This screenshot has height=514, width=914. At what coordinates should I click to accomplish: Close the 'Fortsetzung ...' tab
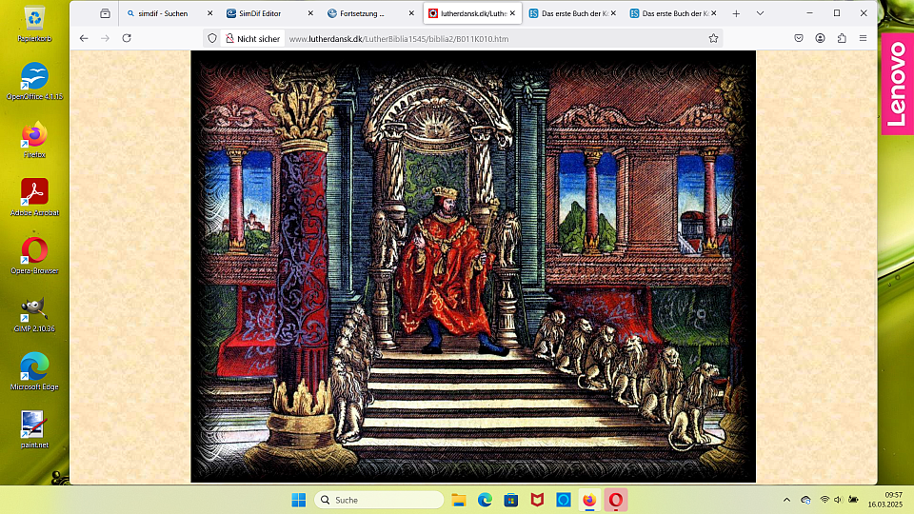click(x=411, y=13)
